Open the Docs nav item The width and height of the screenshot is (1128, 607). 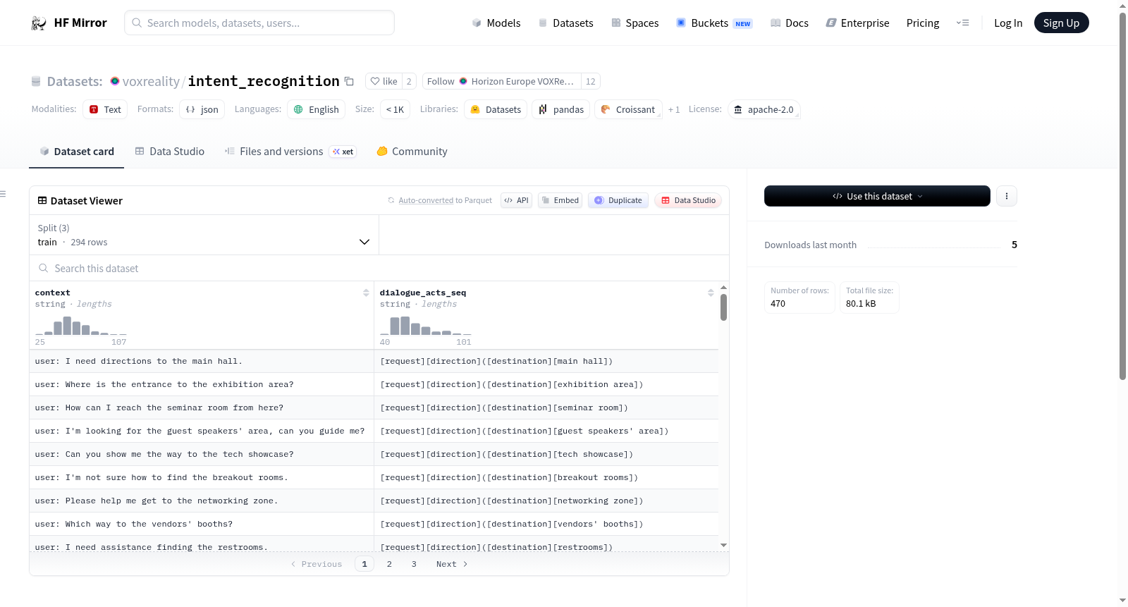[789, 23]
